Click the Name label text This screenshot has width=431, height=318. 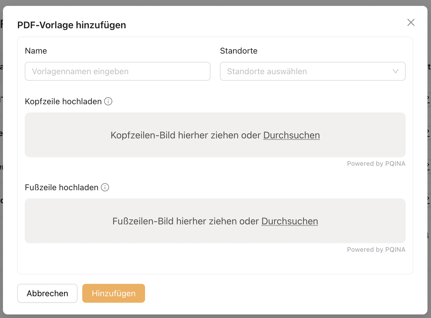[36, 51]
